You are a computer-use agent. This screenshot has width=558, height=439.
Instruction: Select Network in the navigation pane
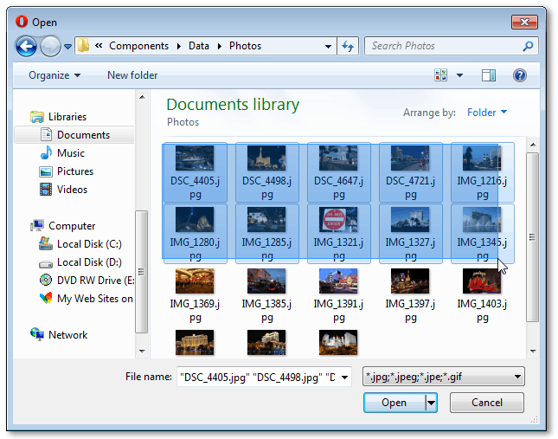point(59,335)
